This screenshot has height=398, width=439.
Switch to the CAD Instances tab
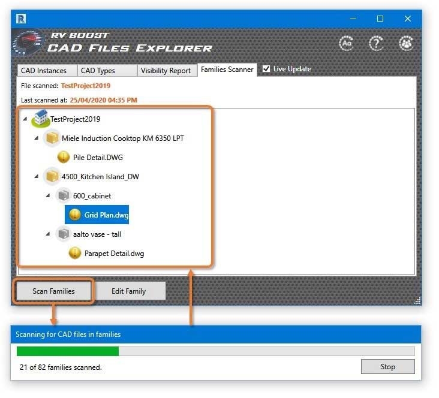(x=47, y=71)
